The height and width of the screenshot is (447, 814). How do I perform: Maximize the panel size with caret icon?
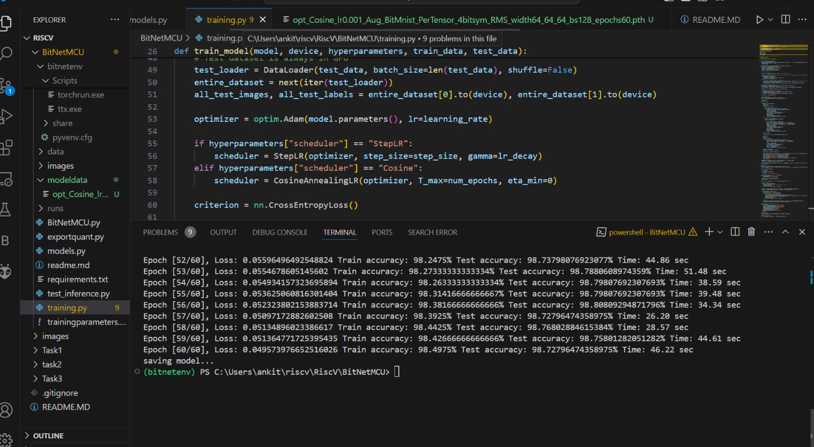pyautogui.click(x=785, y=232)
